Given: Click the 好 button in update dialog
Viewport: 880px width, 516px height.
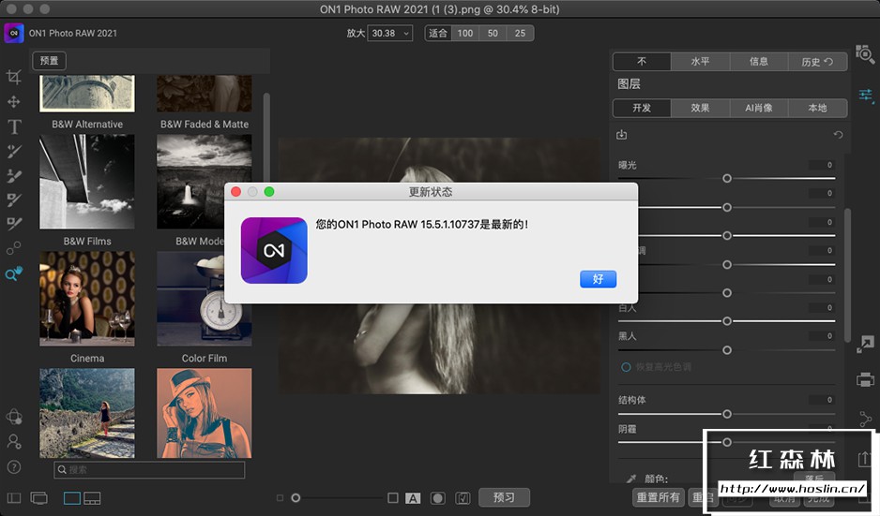Looking at the screenshot, I should 598,279.
